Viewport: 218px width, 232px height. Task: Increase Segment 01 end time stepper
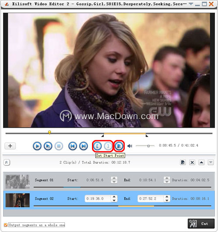(x=167, y=178)
